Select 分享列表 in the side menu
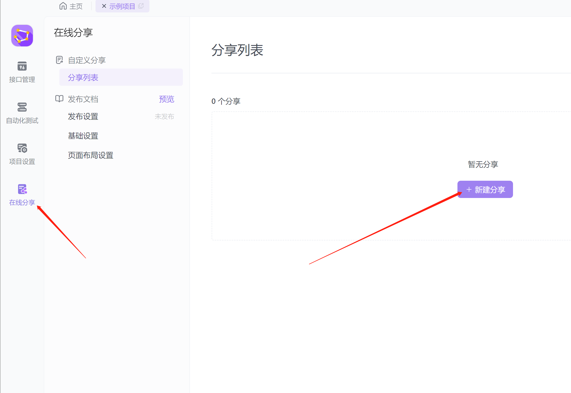Screen dimensions: 571x393 pos(121,77)
